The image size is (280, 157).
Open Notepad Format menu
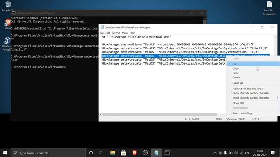[x=116, y=33]
